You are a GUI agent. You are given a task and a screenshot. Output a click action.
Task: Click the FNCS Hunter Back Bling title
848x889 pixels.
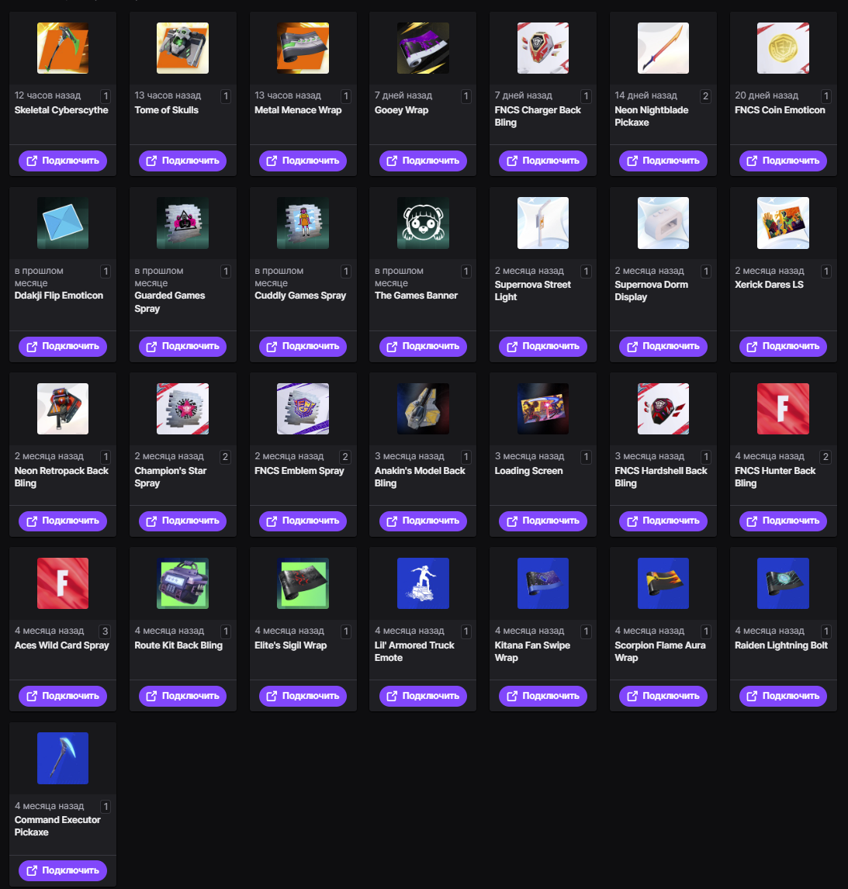[775, 477]
